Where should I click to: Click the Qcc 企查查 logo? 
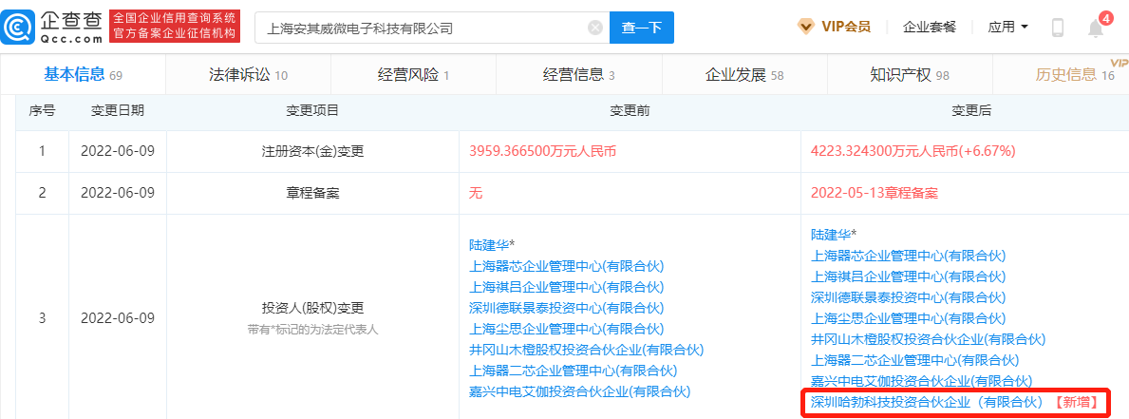tap(52, 28)
